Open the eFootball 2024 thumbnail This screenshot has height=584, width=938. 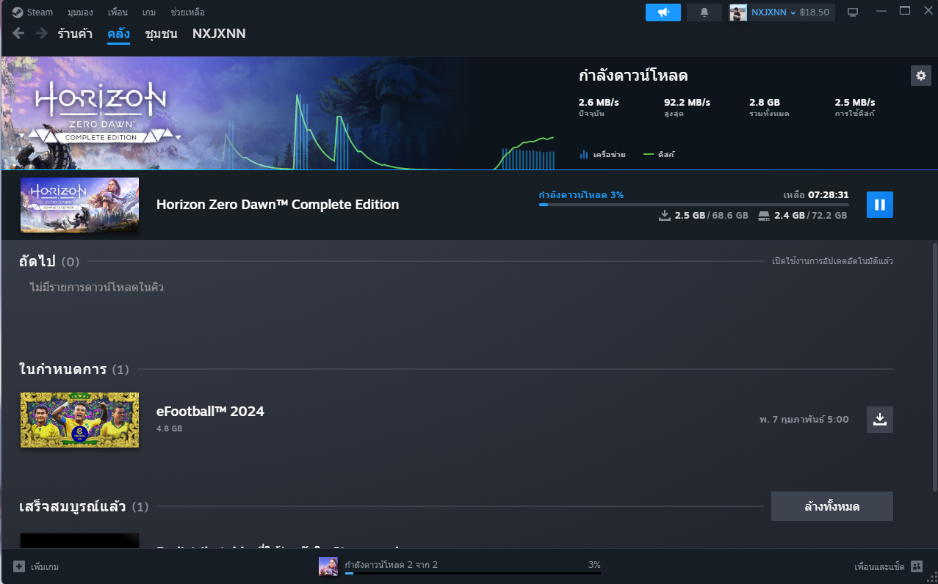click(x=79, y=420)
